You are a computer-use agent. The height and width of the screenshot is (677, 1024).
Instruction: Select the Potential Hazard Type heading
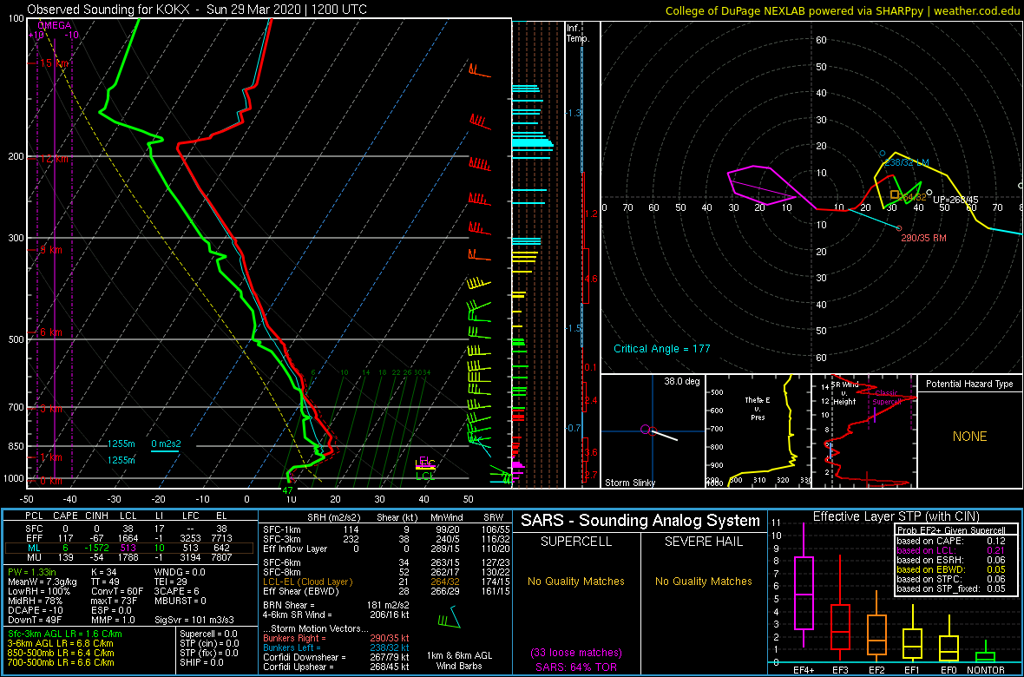click(x=970, y=385)
